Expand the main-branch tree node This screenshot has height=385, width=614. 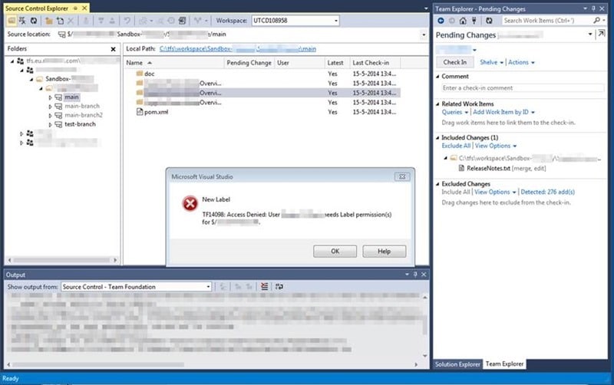pos(50,107)
